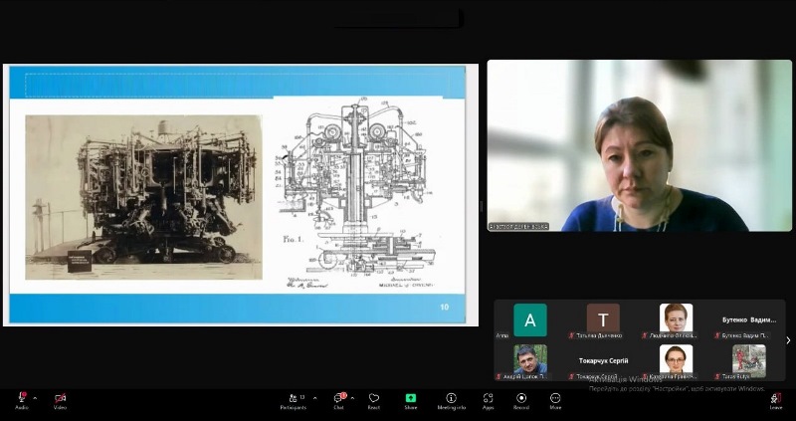
Task: Show next page of participant thumbnails
Action: [x=788, y=340]
